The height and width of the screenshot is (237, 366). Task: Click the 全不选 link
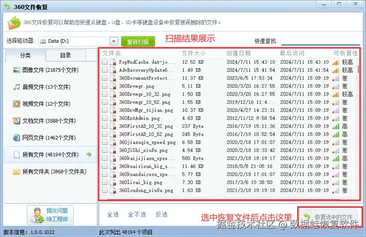[137, 215]
